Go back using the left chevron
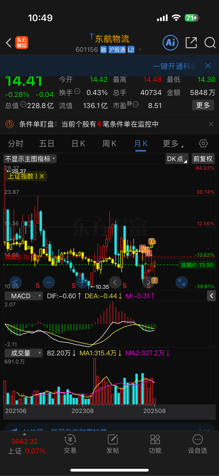 click(9, 43)
